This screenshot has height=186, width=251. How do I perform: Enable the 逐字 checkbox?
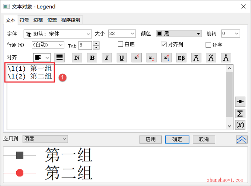point(208,45)
